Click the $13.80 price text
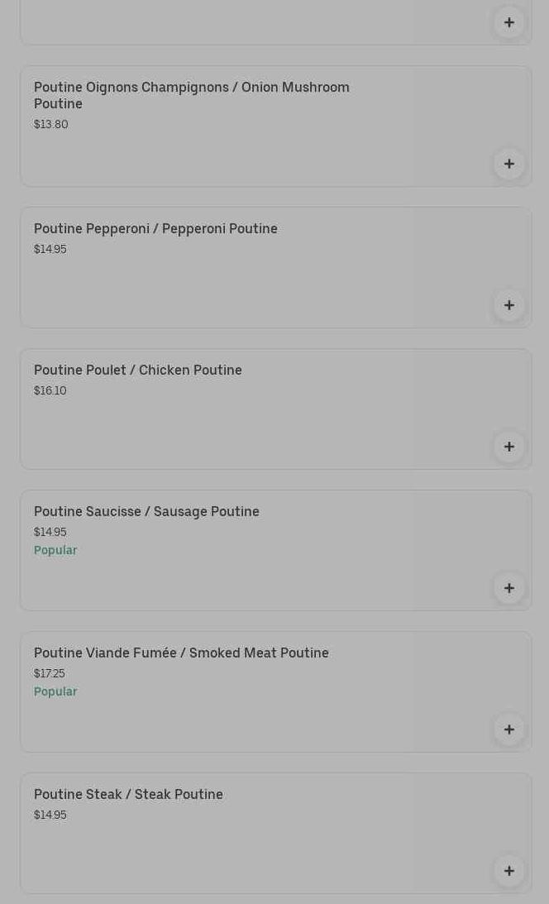Viewport: 549px width, 904px height. coord(51,124)
